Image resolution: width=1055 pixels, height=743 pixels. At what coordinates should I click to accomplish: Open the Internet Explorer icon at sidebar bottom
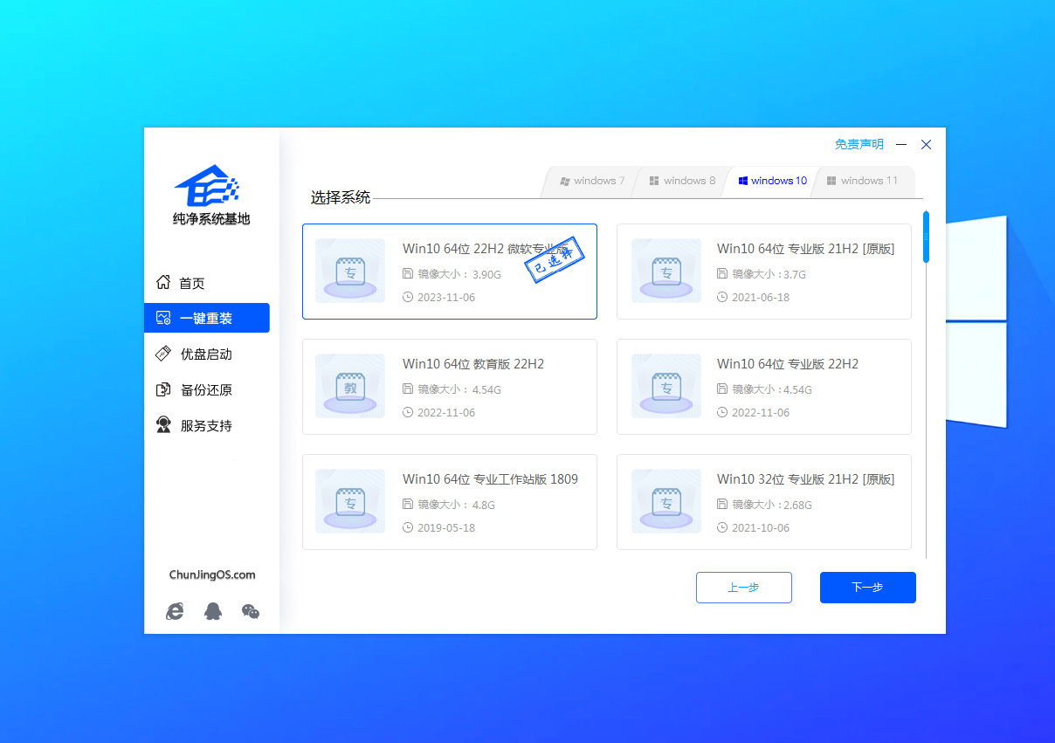coord(175,611)
